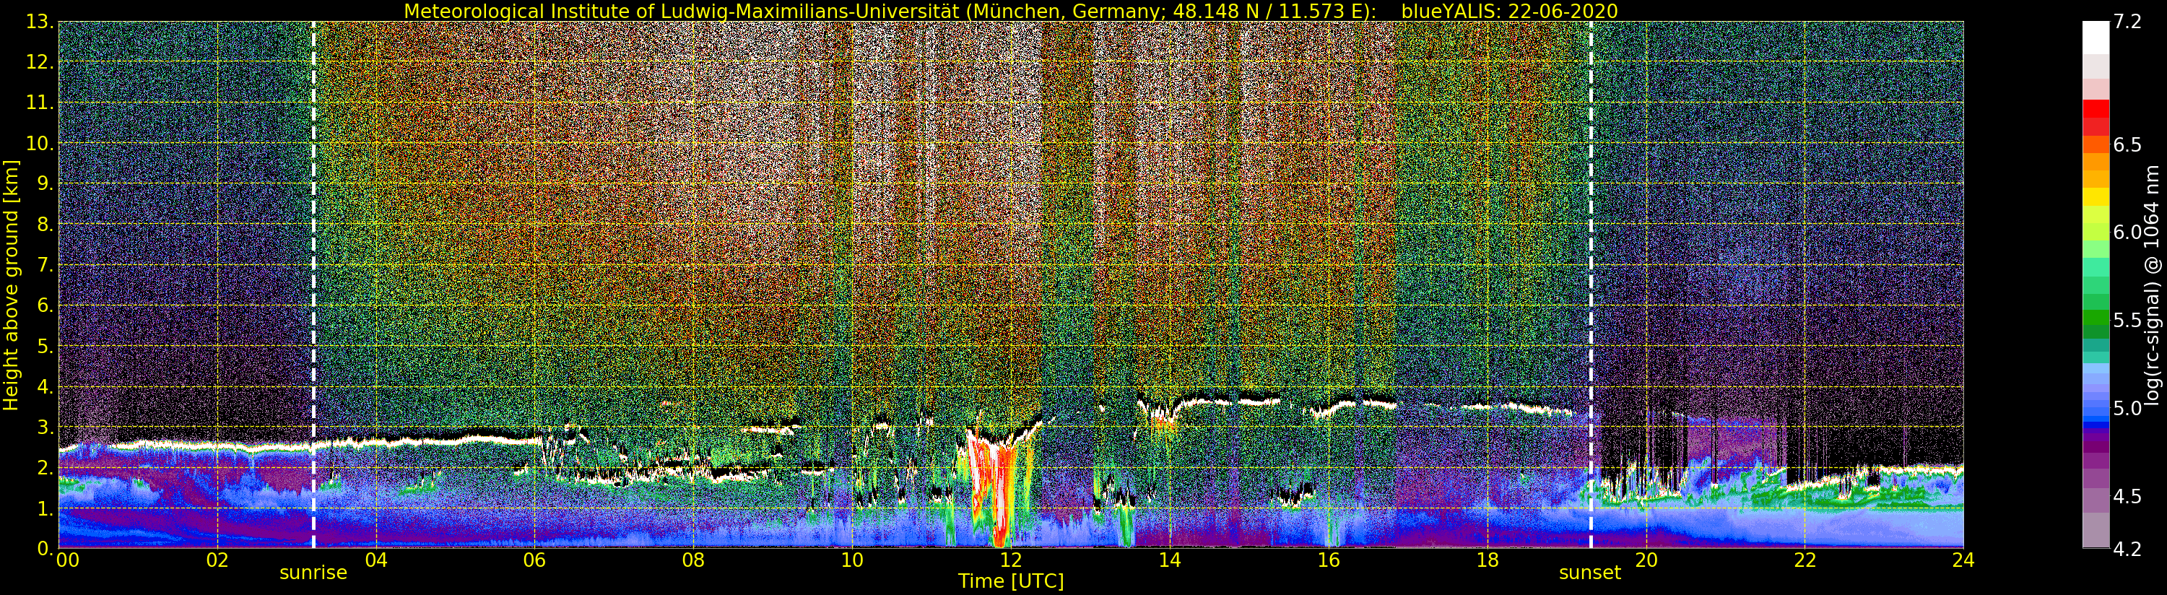
Task: Click the time axis tick '20'
Action: click(1646, 560)
